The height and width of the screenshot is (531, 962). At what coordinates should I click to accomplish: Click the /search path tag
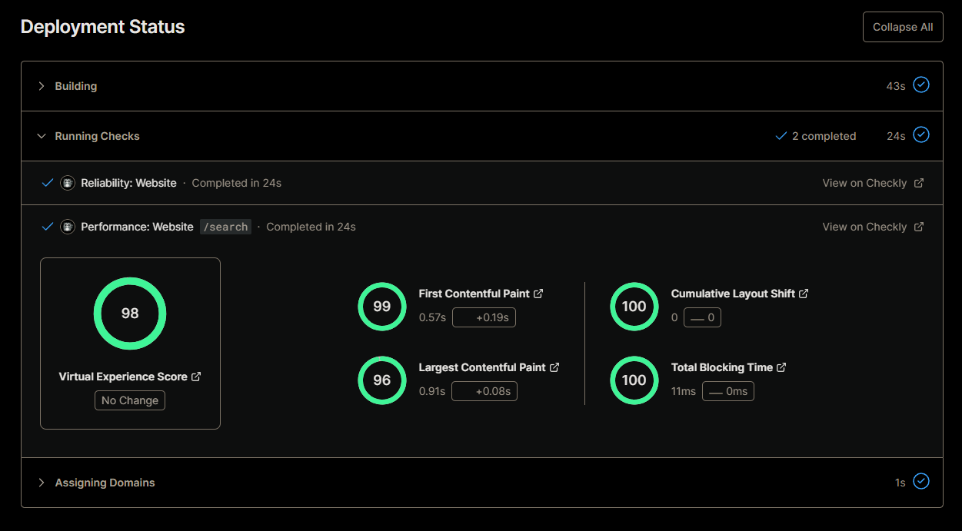click(x=225, y=227)
